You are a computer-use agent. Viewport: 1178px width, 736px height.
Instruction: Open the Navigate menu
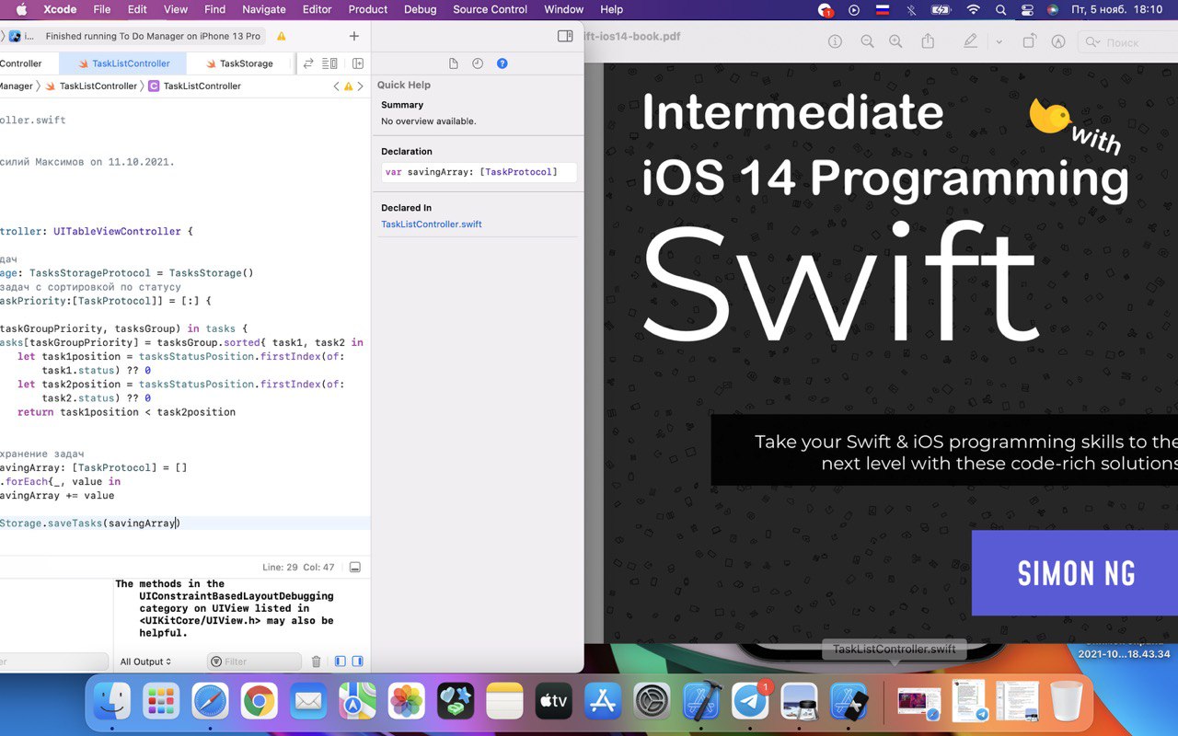coord(263,9)
